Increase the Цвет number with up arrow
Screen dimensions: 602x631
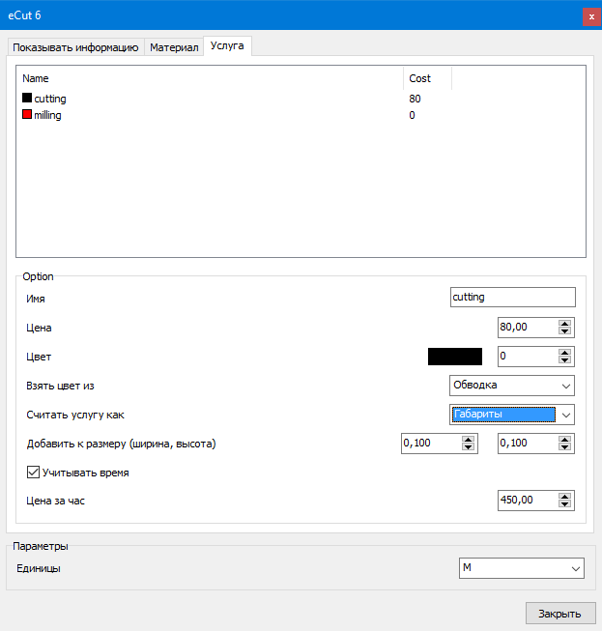[x=565, y=352]
